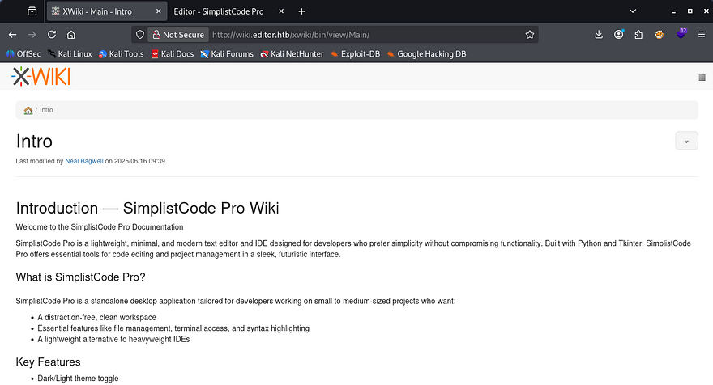Close the XWiki - Main - Intro tab
The image size is (713, 385).
coord(156,11)
